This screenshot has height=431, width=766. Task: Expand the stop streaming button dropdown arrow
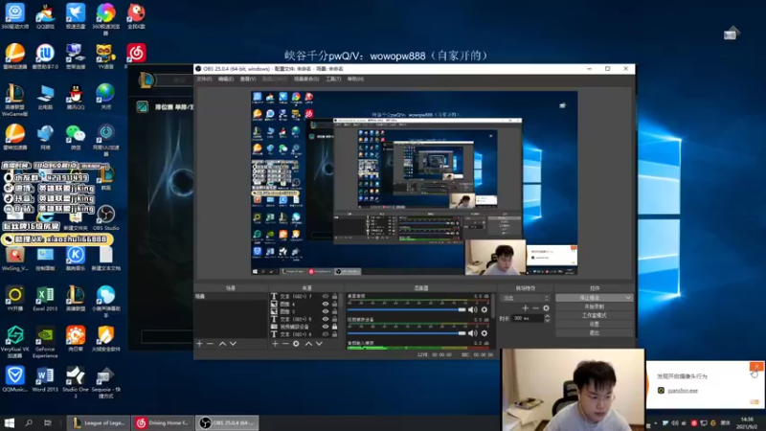click(x=628, y=298)
